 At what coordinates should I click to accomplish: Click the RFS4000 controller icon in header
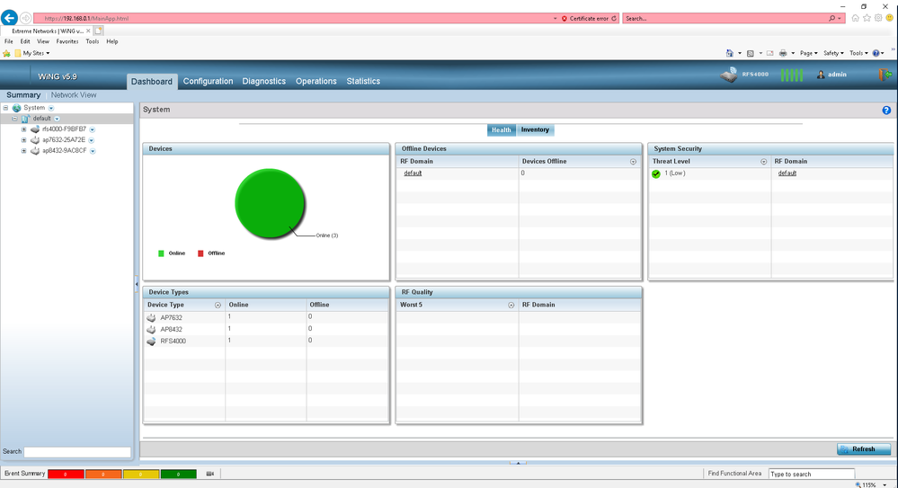point(729,75)
